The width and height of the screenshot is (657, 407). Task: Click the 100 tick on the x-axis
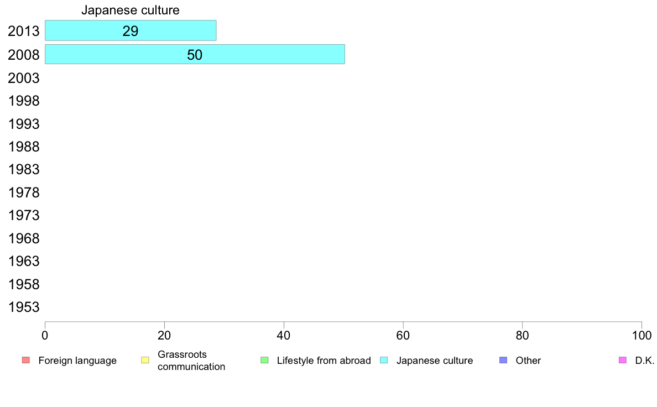642,335
